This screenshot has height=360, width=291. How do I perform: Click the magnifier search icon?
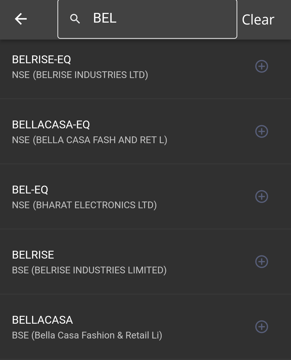pos(75,19)
